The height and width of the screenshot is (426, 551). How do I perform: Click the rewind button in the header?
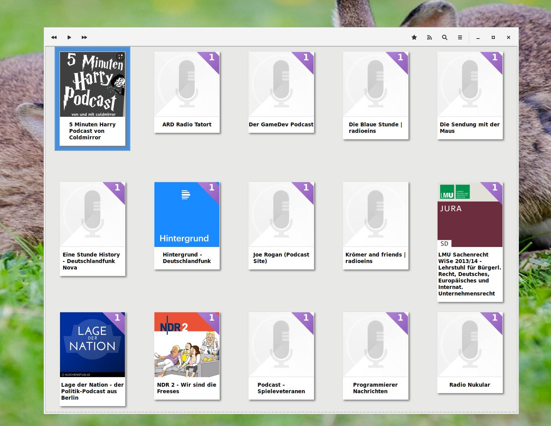[54, 37]
